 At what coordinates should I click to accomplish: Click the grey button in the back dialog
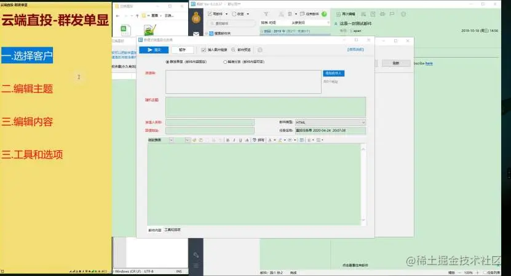tap(396, 63)
